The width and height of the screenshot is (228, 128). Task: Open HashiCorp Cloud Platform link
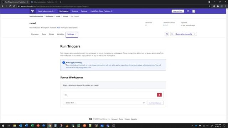click(101, 11)
